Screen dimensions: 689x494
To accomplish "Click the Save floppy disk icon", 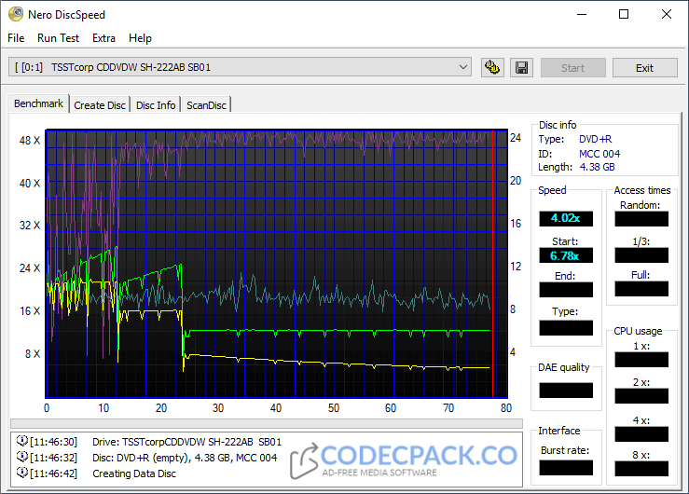I will coord(521,68).
